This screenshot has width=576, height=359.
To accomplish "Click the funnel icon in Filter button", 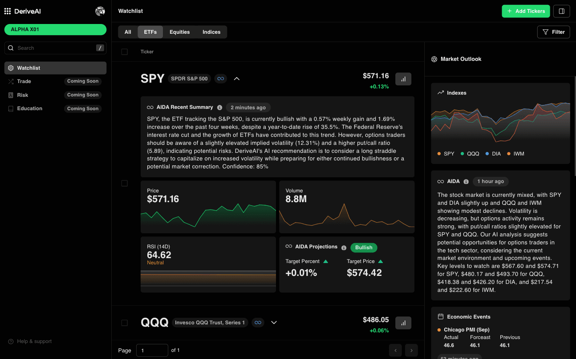I will click(x=546, y=32).
